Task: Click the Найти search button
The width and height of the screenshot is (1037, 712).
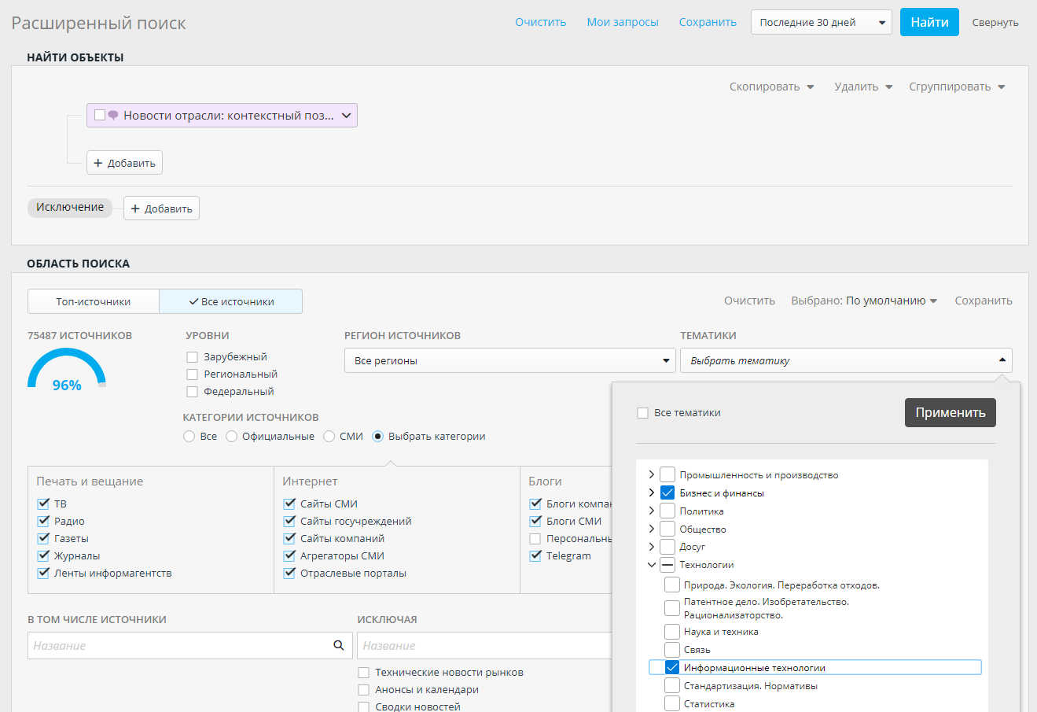Action: (x=929, y=22)
